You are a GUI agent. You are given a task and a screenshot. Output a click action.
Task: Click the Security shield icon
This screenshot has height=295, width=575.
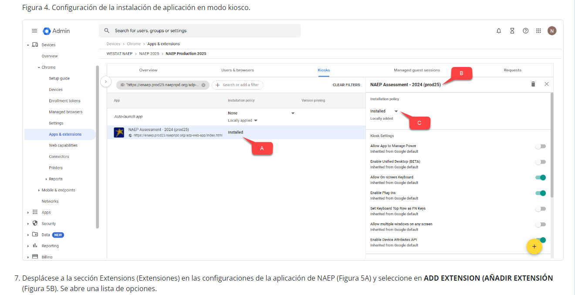click(x=35, y=223)
